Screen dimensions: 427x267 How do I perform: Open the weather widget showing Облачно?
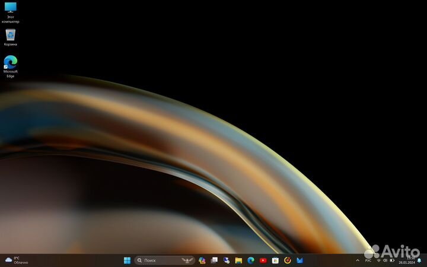click(x=17, y=260)
